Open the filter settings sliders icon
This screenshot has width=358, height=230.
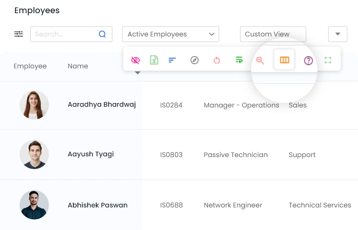coord(19,34)
